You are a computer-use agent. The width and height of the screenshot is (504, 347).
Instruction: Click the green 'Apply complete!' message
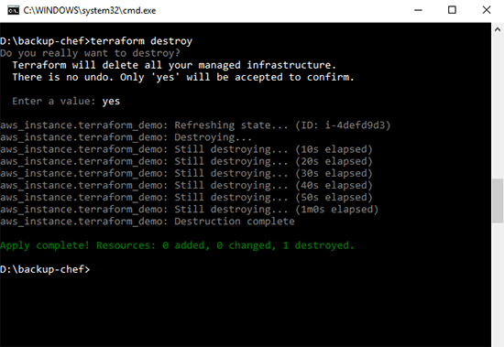click(x=44, y=245)
